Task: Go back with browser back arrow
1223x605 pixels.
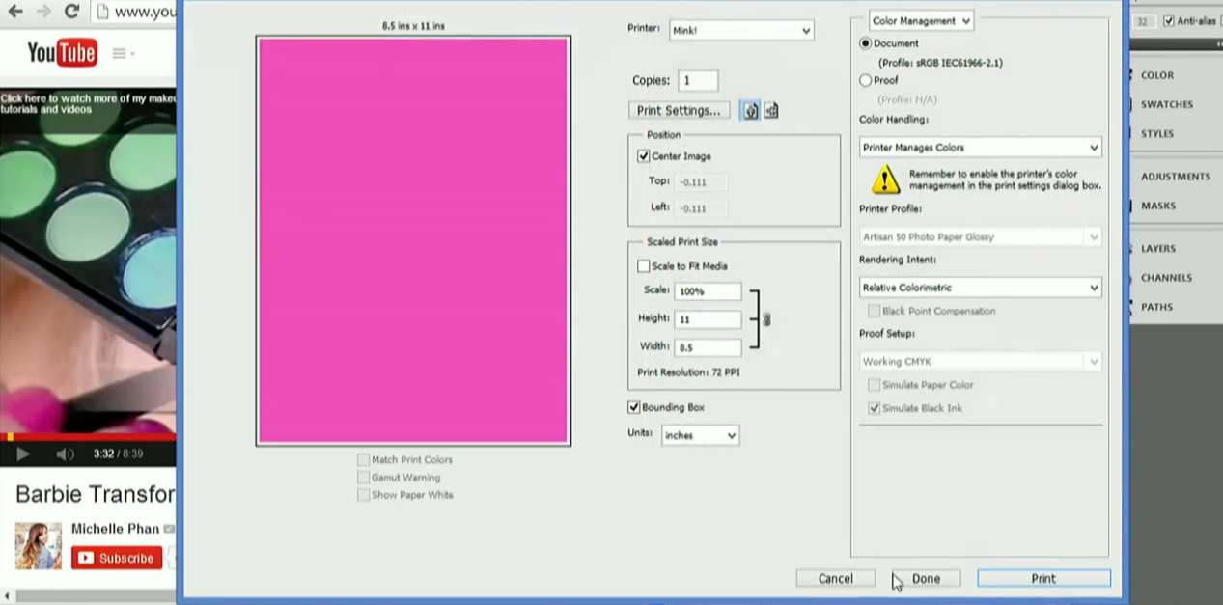Action: [x=15, y=12]
